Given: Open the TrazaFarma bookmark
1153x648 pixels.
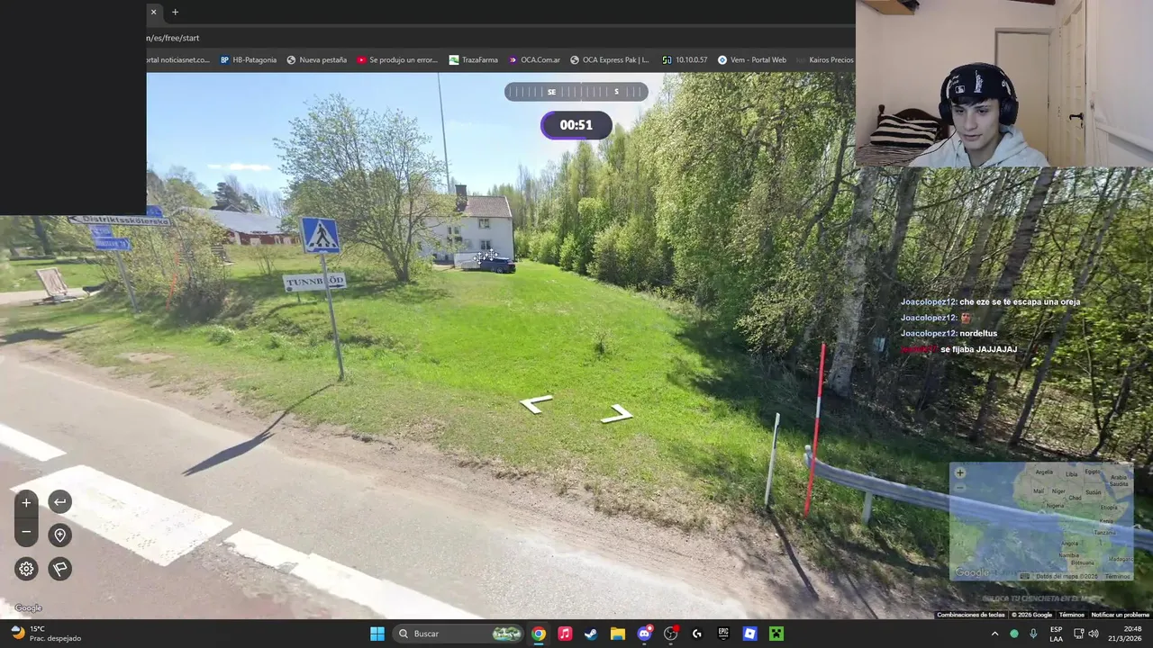Looking at the screenshot, I should 473,60.
